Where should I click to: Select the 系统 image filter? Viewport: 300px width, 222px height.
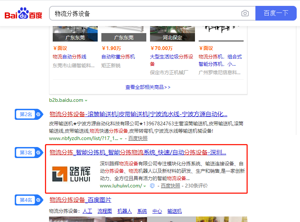[x=142, y=211]
